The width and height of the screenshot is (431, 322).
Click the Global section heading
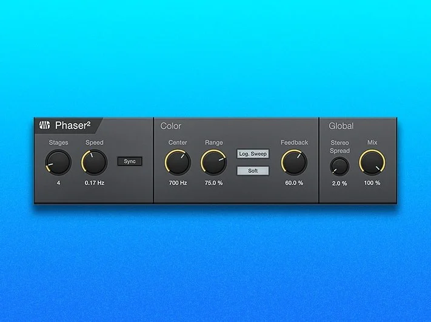pyautogui.click(x=341, y=126)
